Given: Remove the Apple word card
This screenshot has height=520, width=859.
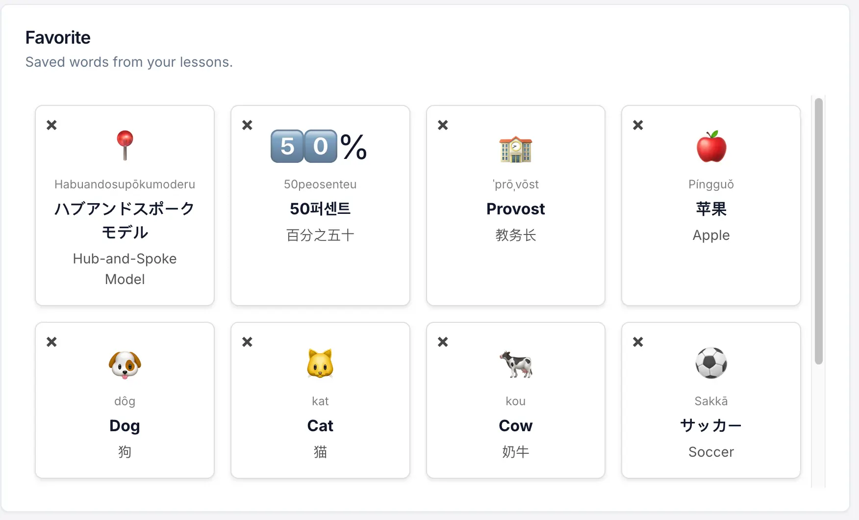Looking at the screenshot, I should coord(637,125).
